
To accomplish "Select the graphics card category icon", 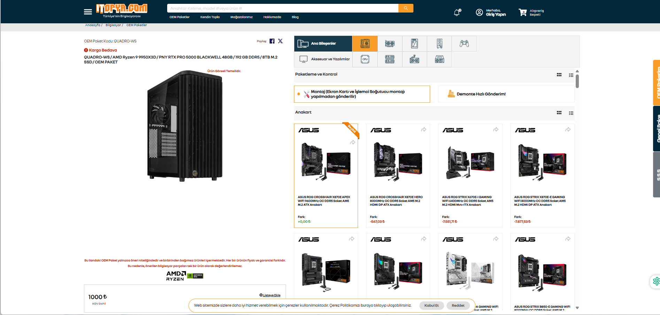I will click(390, 44).
